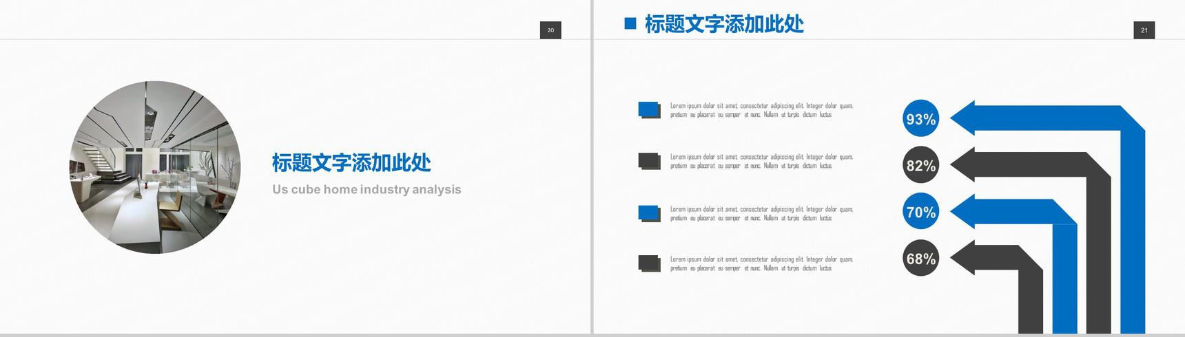The image size is (1185, 337).
Task: Click the fourth legend box, dark gray
Action: 650,263
